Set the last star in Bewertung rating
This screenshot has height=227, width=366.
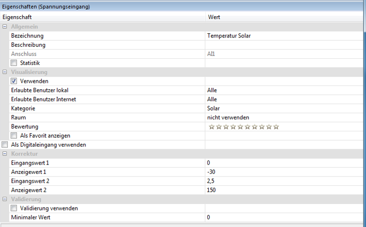[x=276, y=127]
